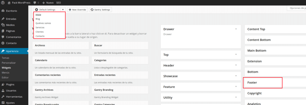Select the Calendario widget
Screen dimensions: 306x105
click(x=60, y=60)
